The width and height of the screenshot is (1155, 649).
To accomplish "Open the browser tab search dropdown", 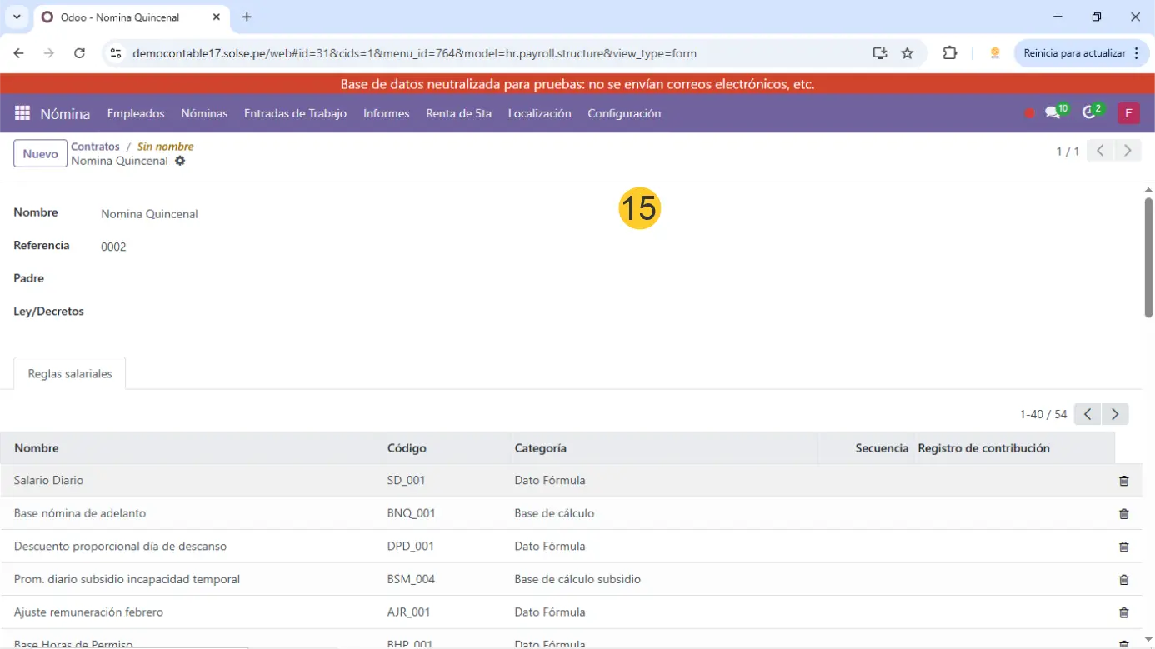I will [x=17, y=17].
